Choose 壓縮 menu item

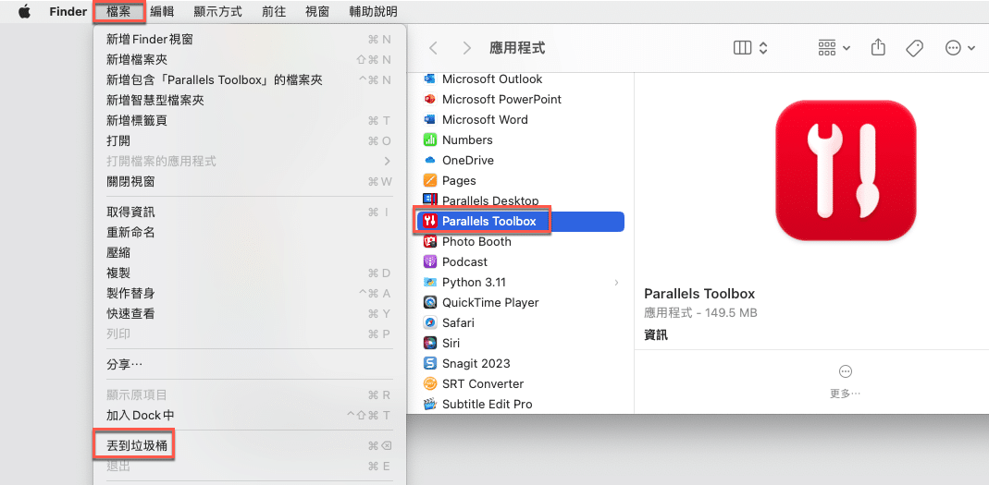click(249, 252)
